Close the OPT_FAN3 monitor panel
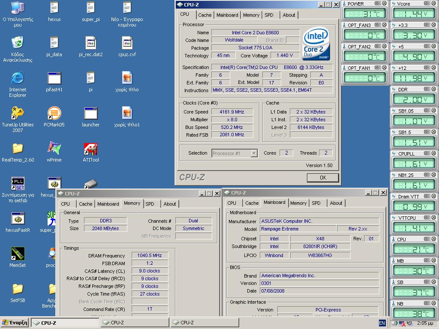 point(384,24)
